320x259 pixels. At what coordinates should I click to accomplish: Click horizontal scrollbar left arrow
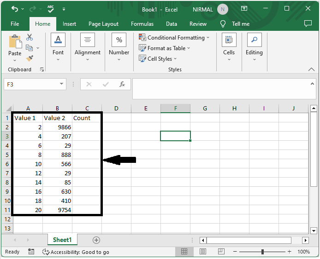point(203,240)
